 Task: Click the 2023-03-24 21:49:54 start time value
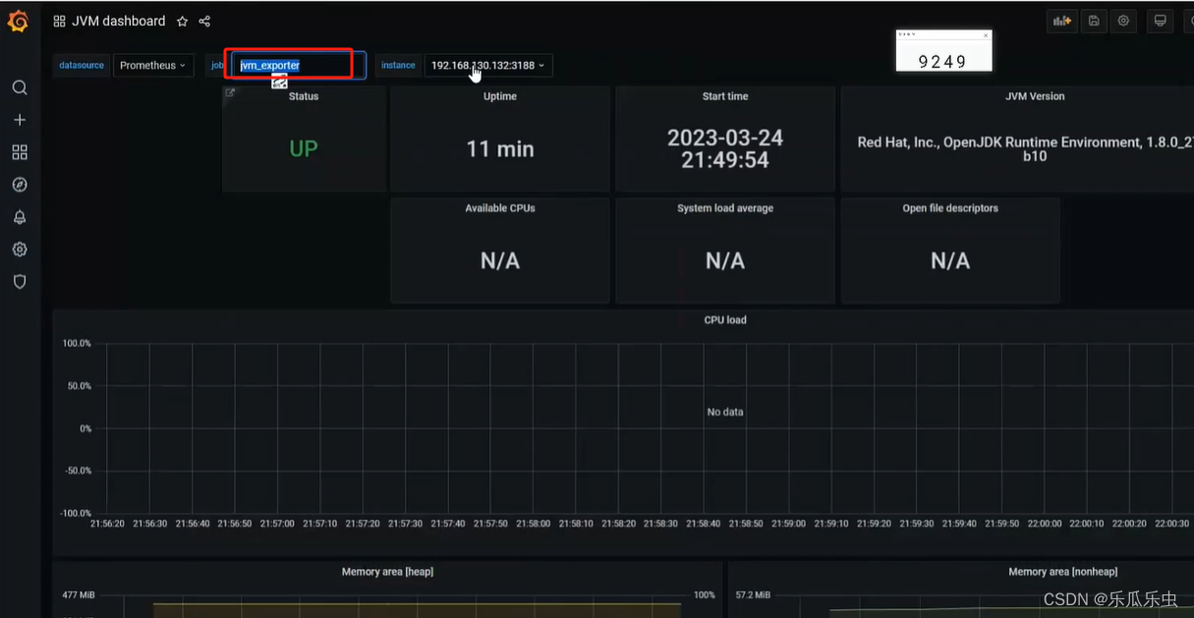click(x=725, y=149)
